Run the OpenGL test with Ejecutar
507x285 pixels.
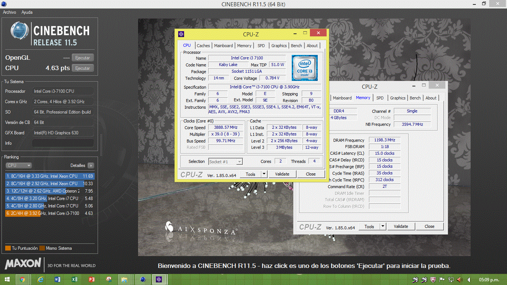(83, 58)
